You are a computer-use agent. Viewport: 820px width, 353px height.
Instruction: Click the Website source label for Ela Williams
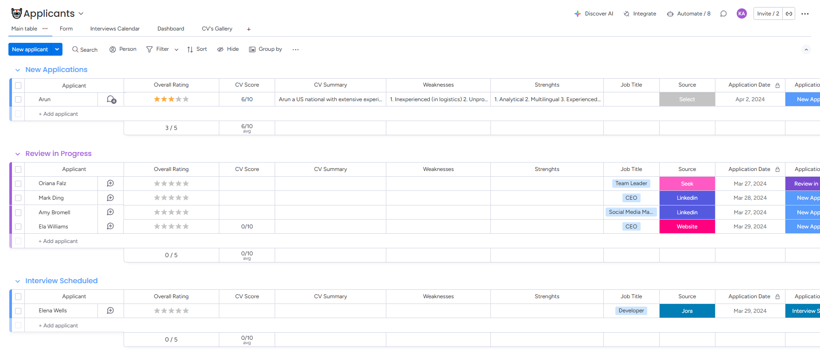687,227
